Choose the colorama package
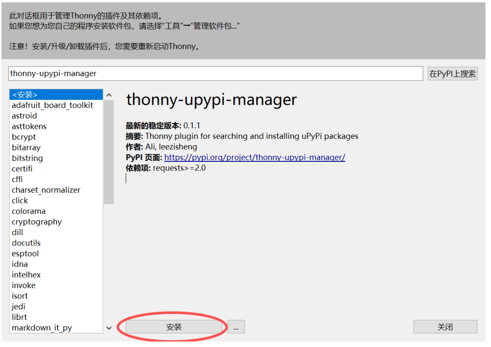This screenshot has height=347, width=491. (29, 211)
